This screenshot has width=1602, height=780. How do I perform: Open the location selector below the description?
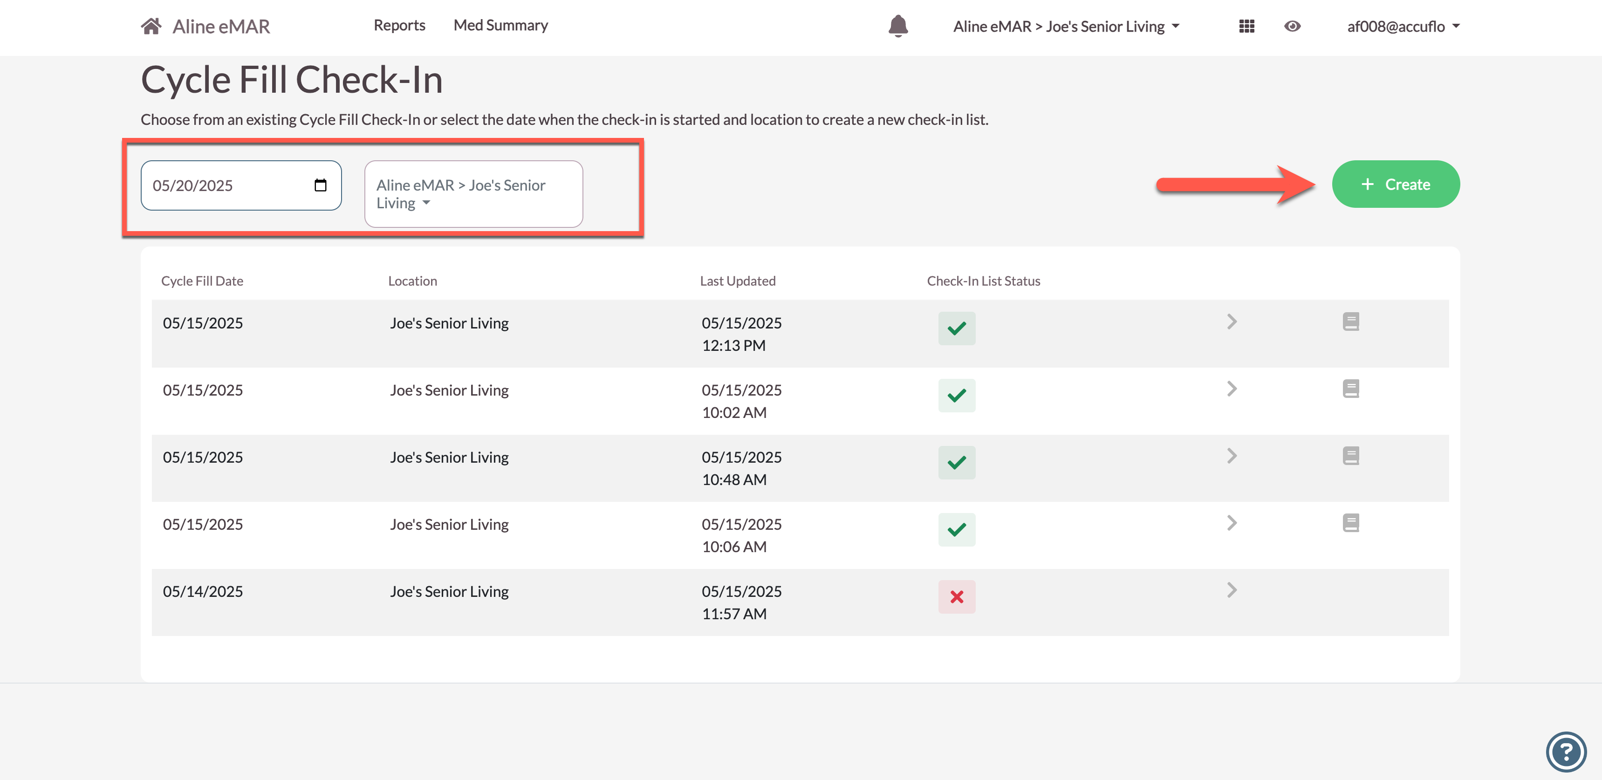(x=472, y=194)
